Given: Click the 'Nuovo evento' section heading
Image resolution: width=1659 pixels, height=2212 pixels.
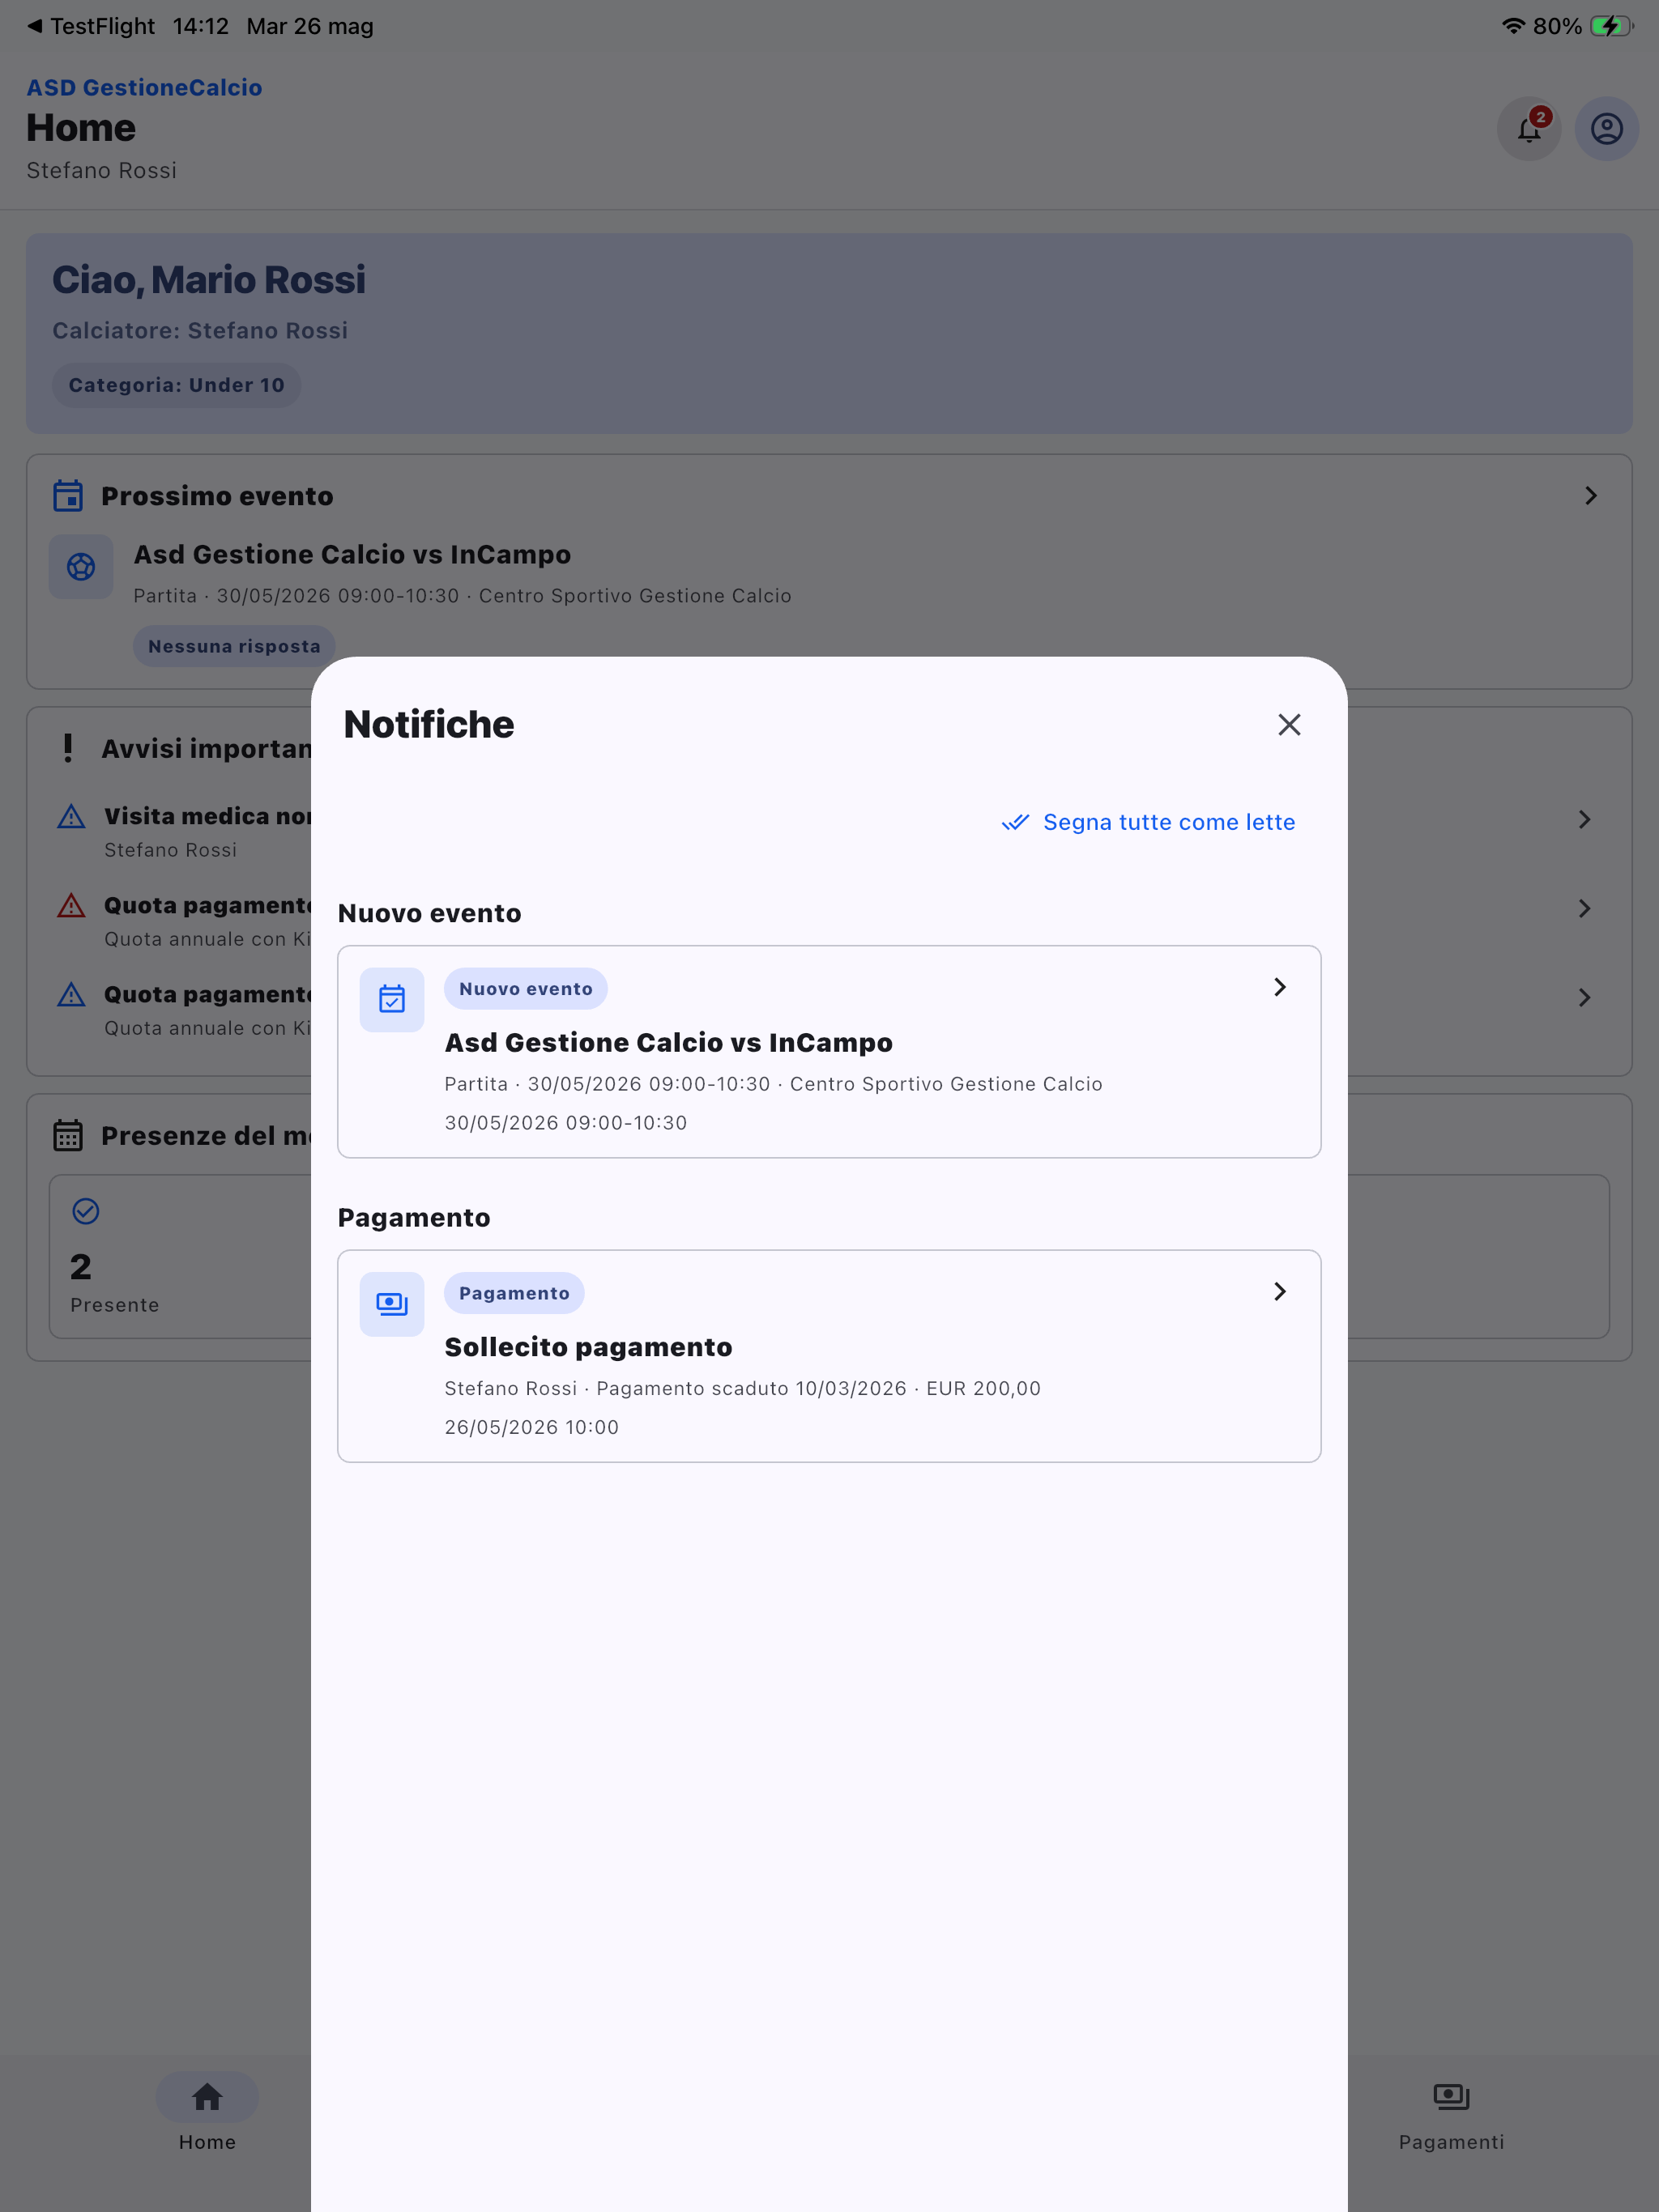Looking at the screenshot, I should 429,913.
